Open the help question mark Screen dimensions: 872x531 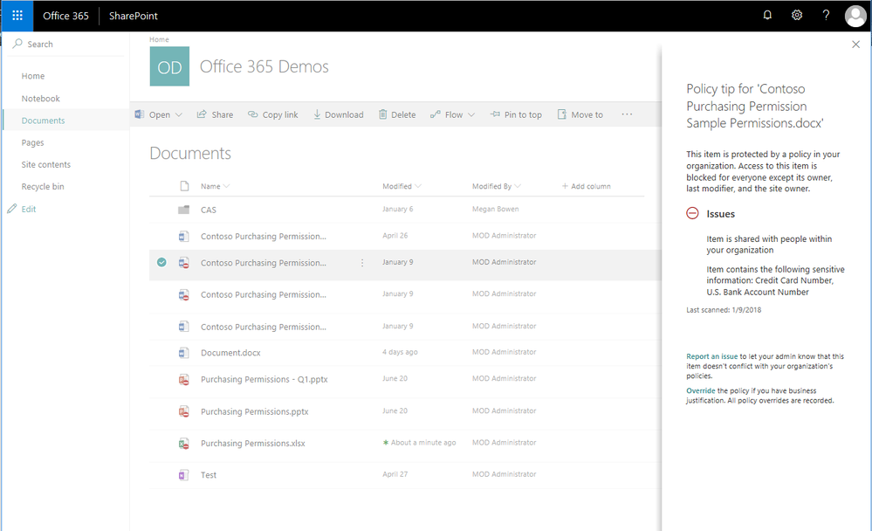[x=826, y=15]
